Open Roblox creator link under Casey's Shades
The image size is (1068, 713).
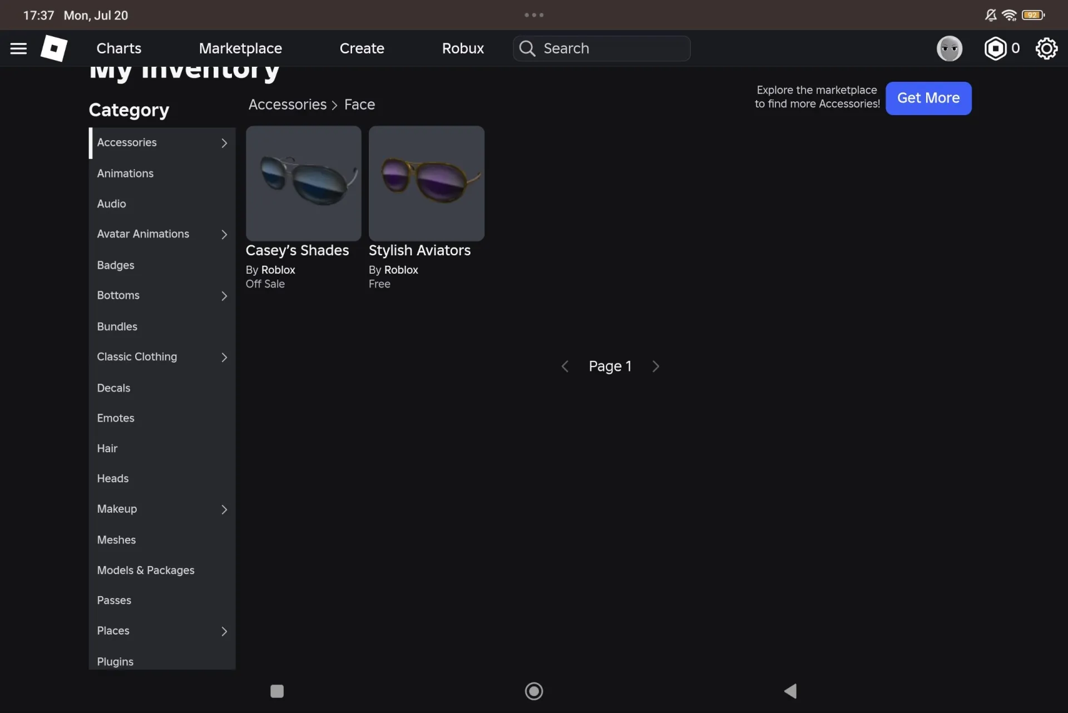[278, 270]
